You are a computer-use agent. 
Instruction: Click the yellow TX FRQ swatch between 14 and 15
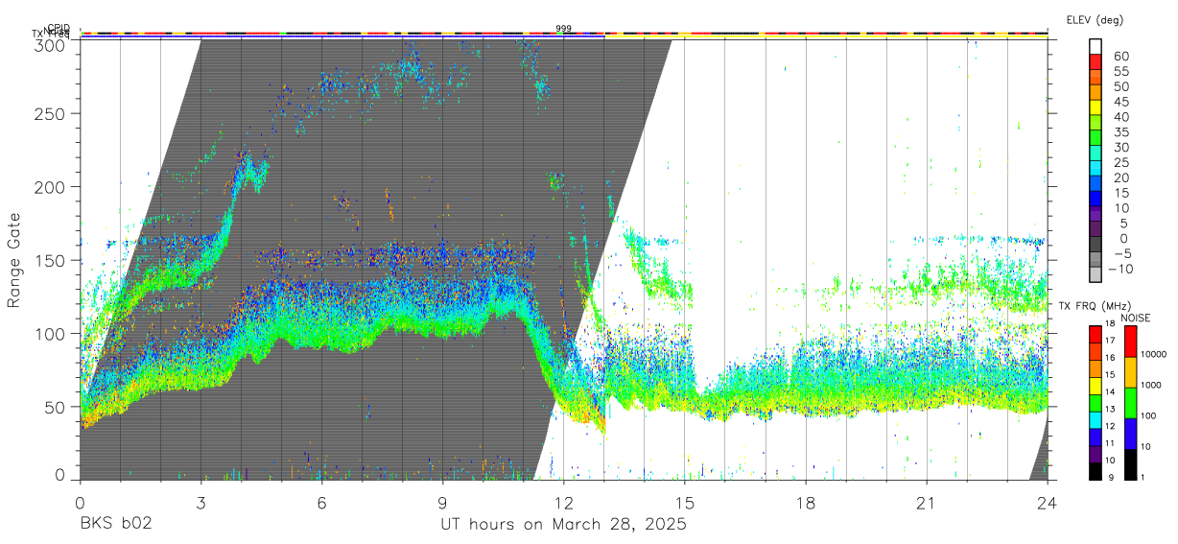[1096, 384]
